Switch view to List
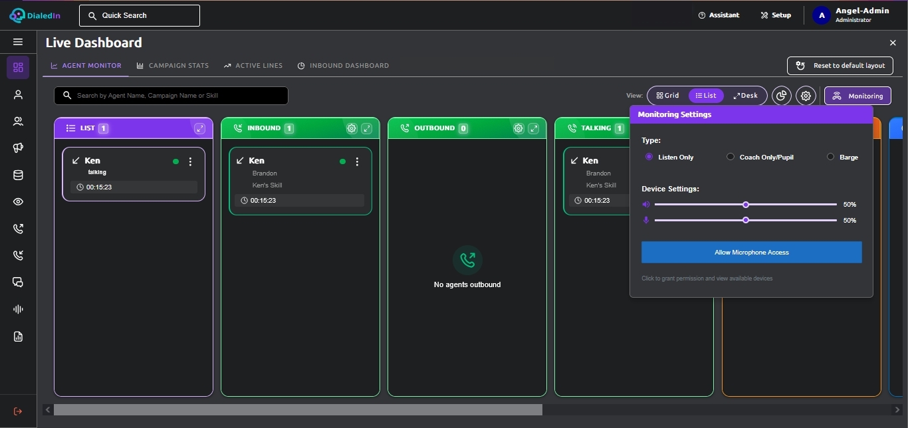This screenshot has width=908, height=428. pyautogui.click(x=706, y=96)
